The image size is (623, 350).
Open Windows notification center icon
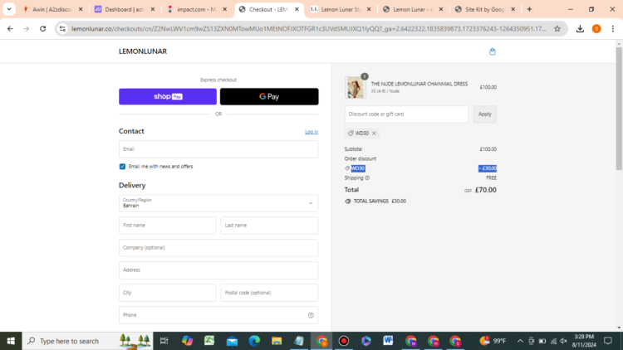(x=608, y=341)
